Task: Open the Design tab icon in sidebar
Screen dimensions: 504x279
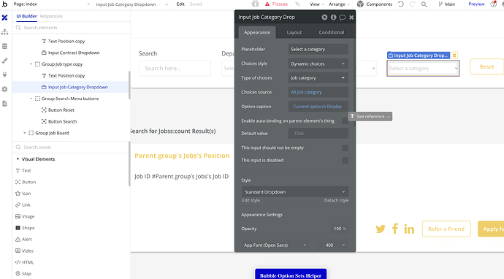Action: [4, 18]
